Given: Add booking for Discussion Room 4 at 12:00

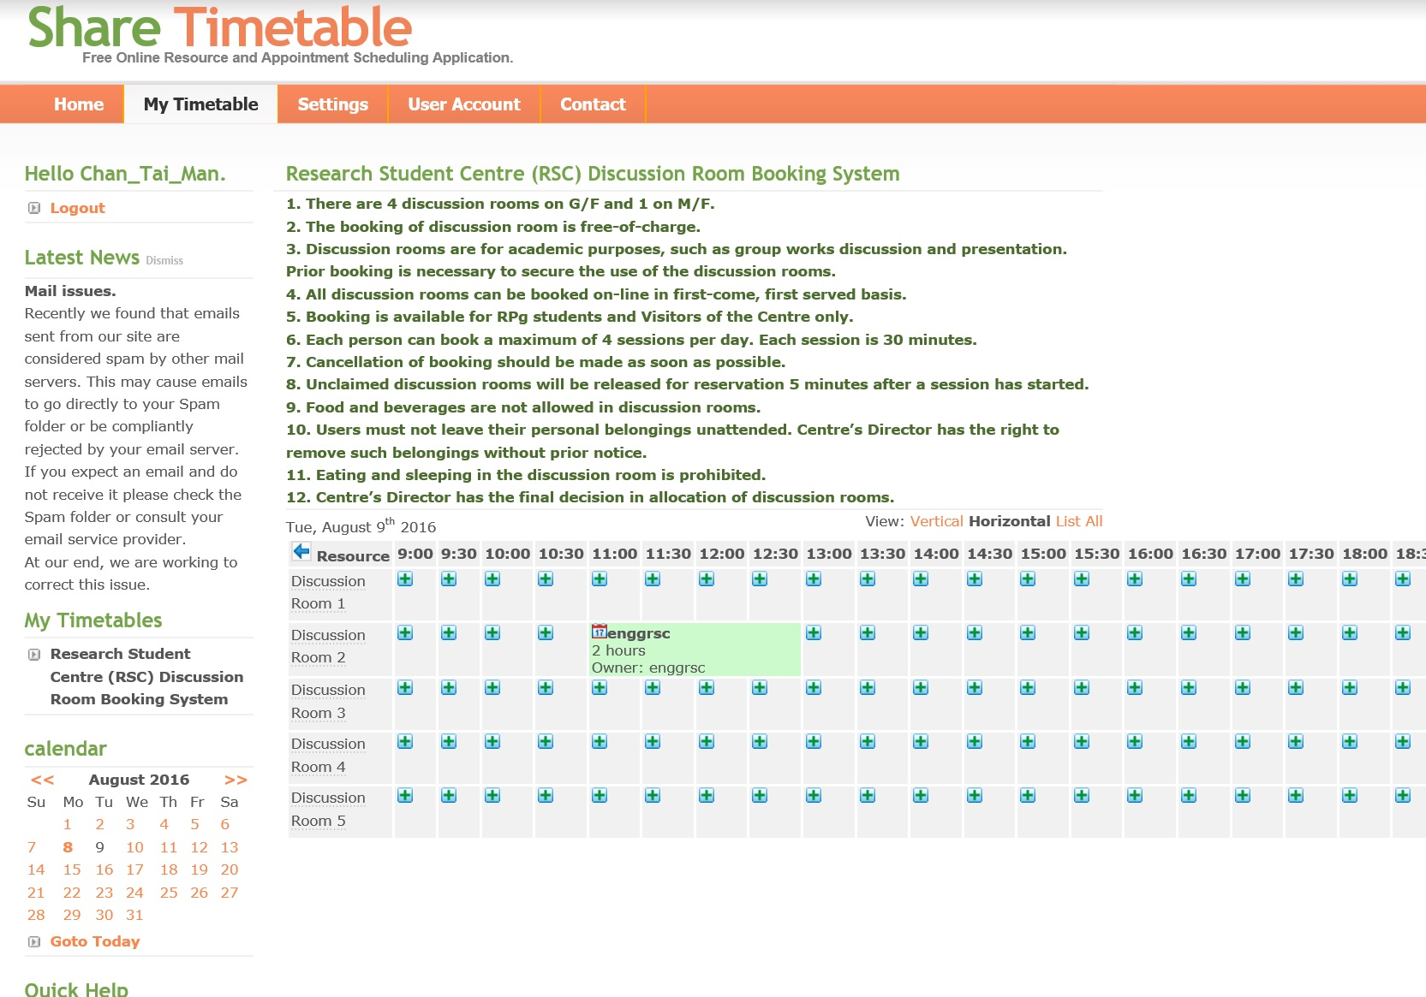Looking at the screenshot, I should [707, 742].
